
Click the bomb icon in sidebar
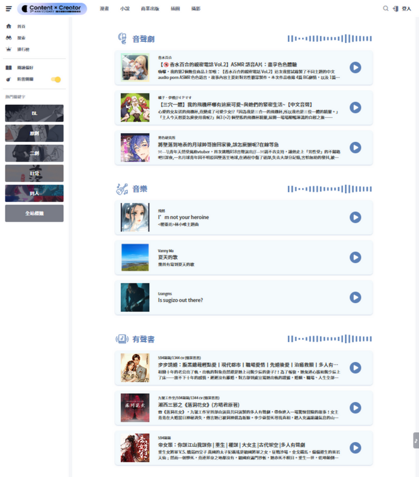coord(8,79)
